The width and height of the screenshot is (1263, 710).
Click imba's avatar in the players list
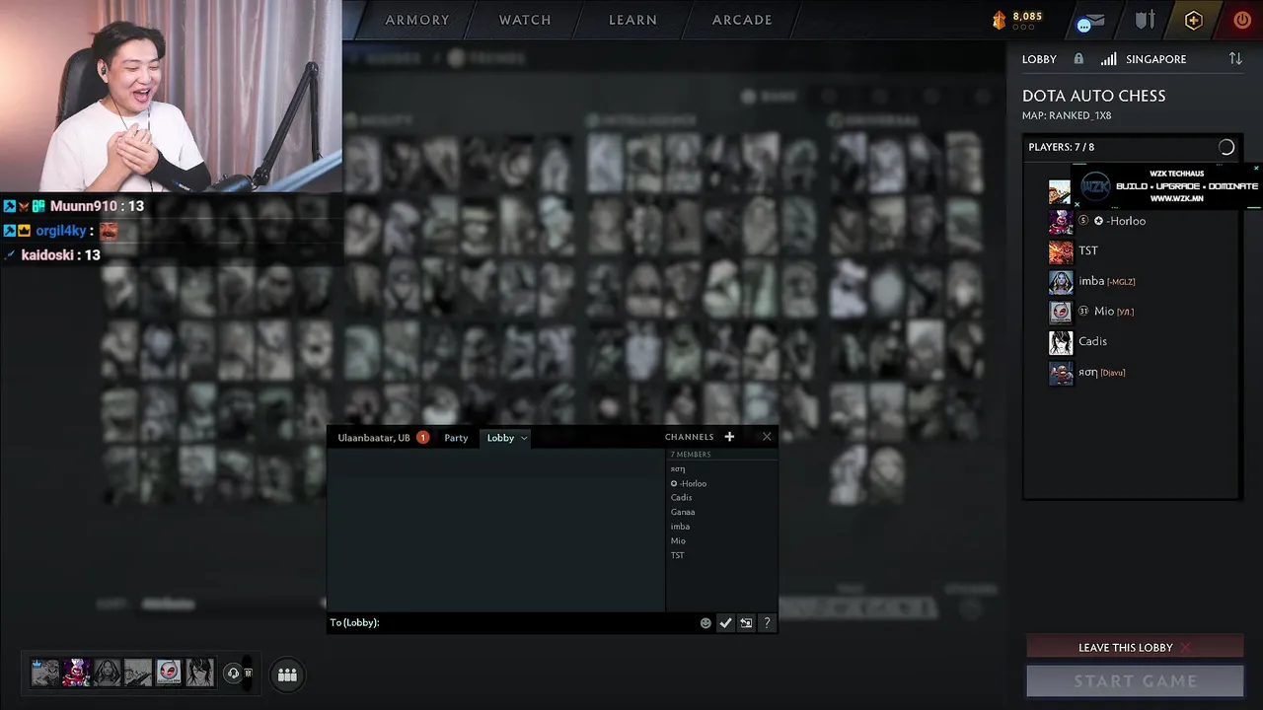click(1061, 282)
